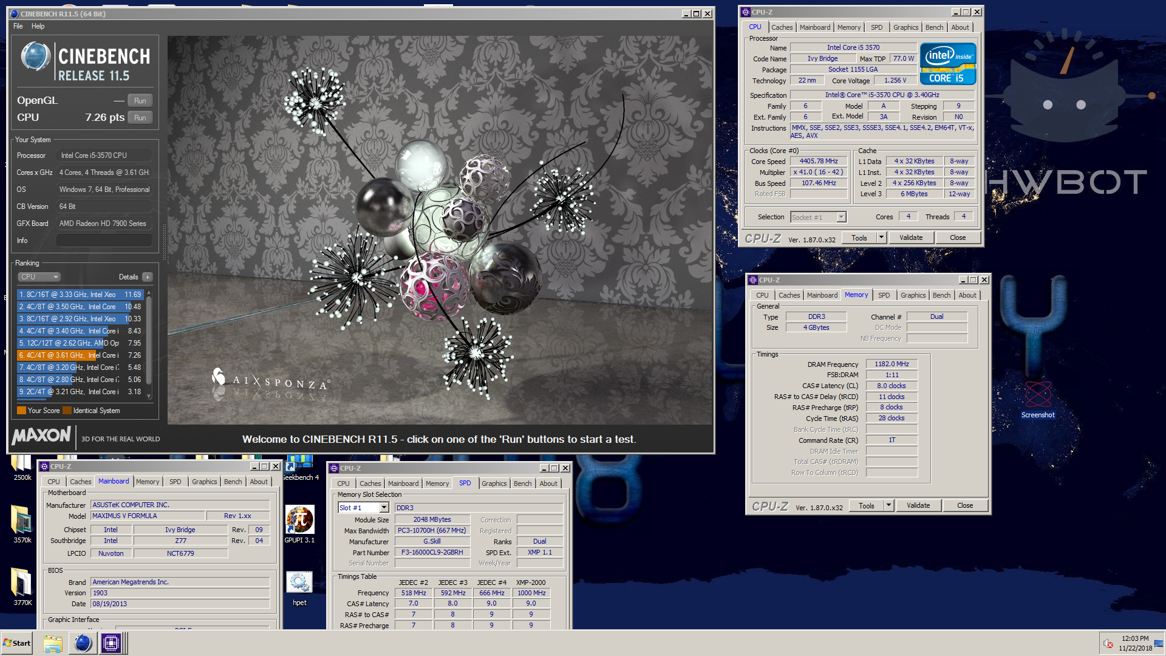Open the 2500k desktop folder
The image size is (1166, 656).
[22, 466]
